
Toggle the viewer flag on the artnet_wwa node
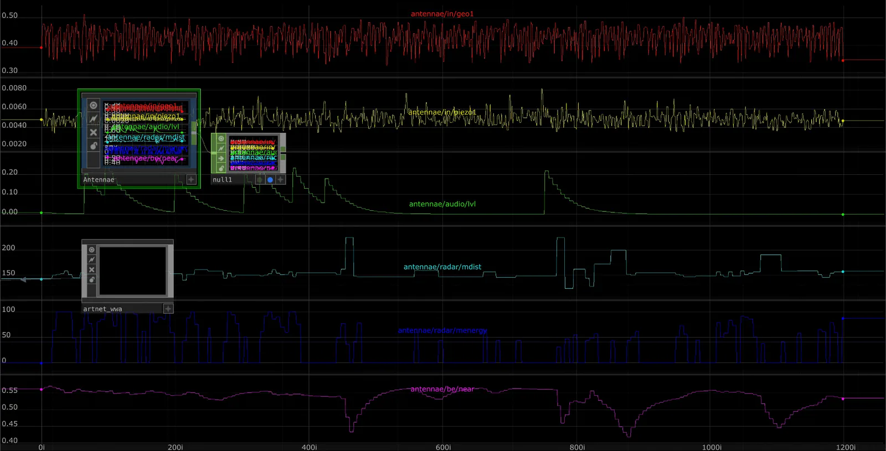click(92, 250)
